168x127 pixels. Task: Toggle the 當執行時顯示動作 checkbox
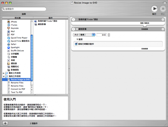tap(76, 44)
